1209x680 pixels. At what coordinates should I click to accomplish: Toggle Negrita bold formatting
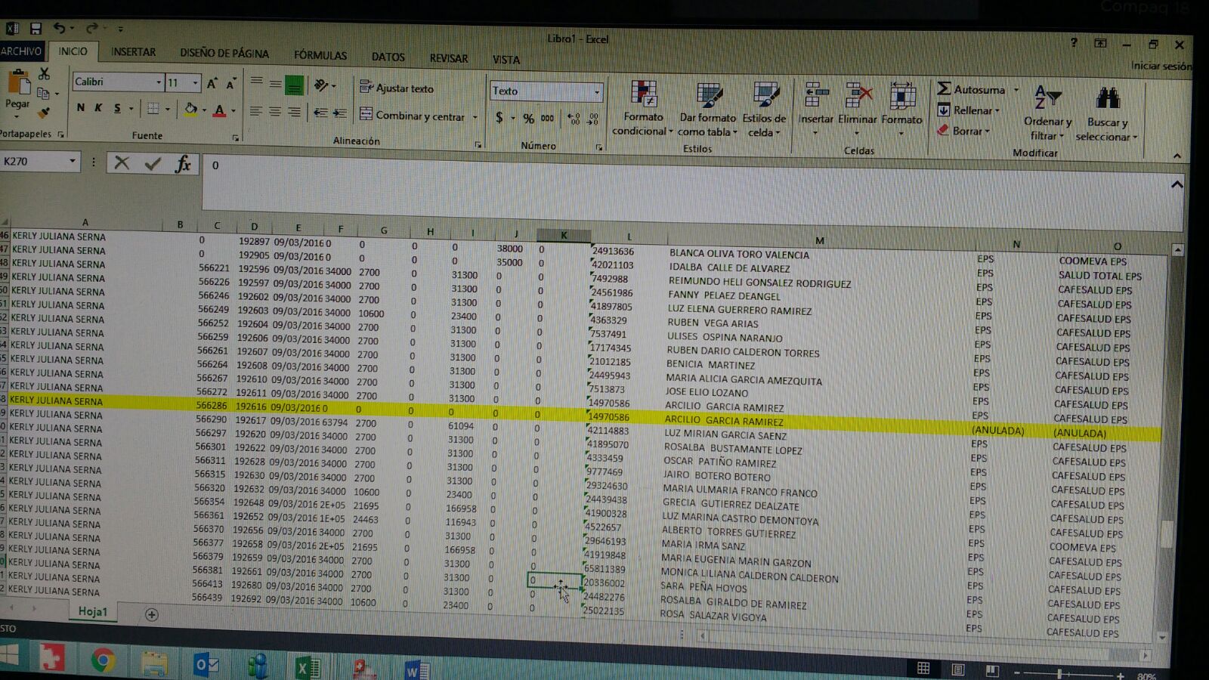pyautogui.click(x=80, y=108)
